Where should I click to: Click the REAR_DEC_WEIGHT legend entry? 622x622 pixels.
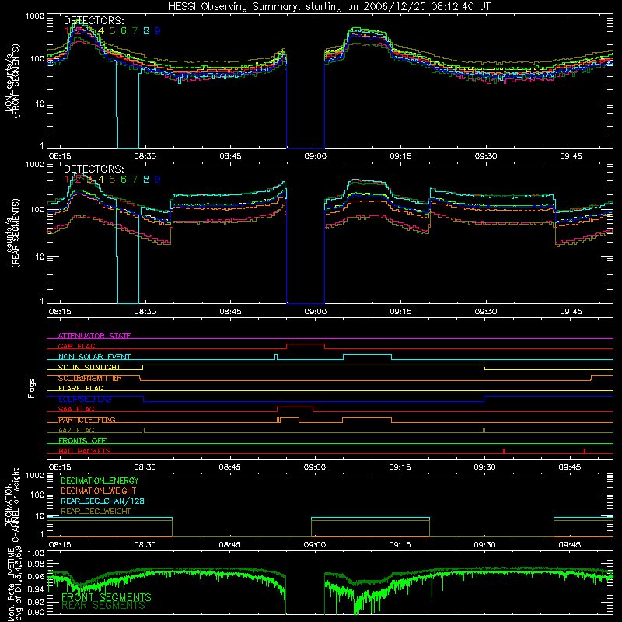pyautogui.click(x=96, y=512)
